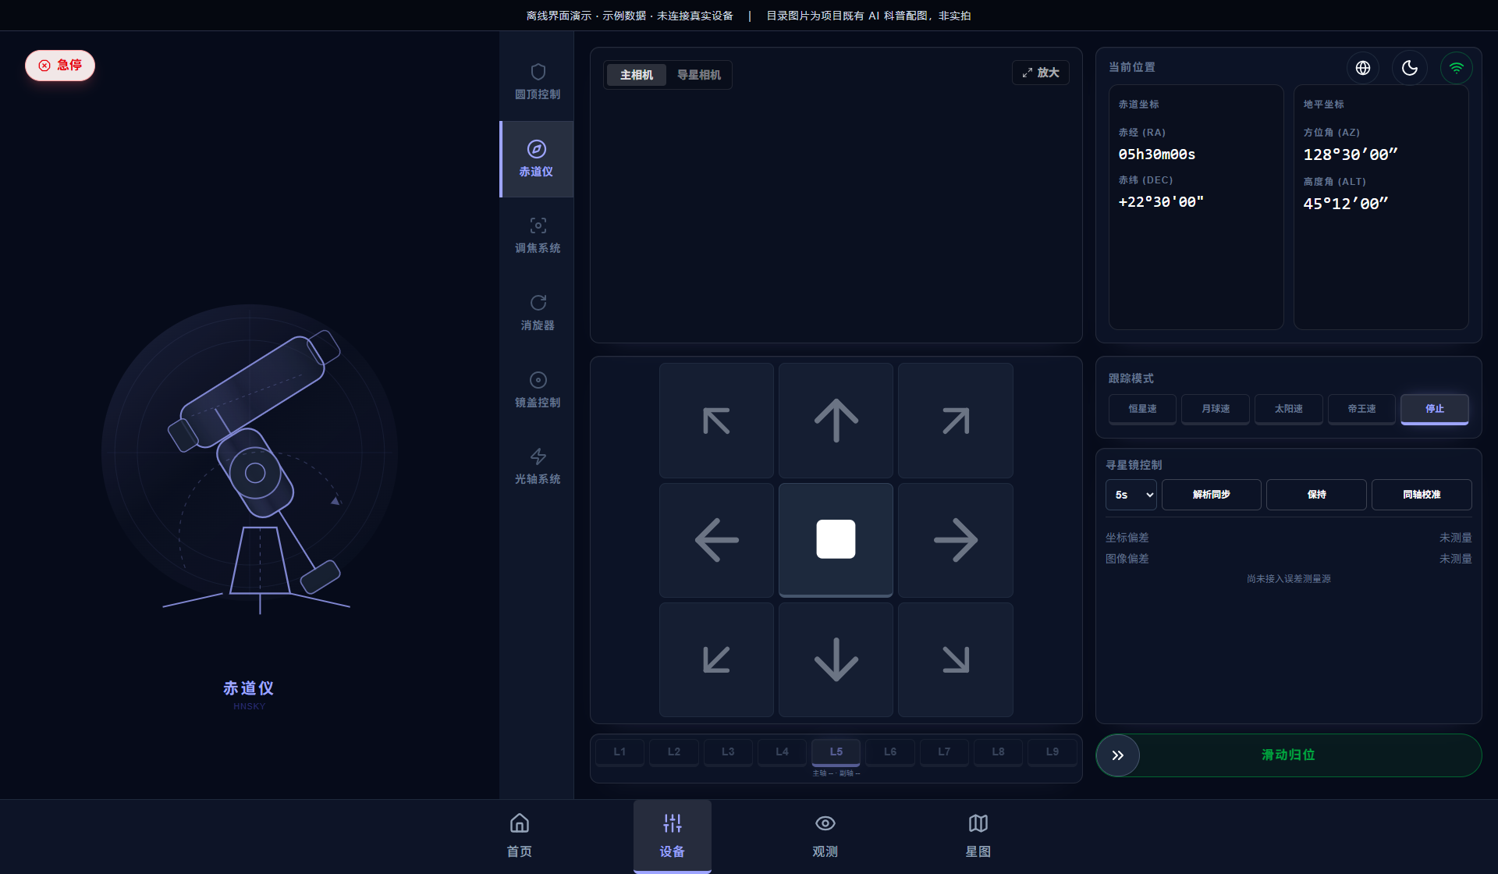Stop motion with center square button
The width and height of the screenshot is (1498, 874).
836,540
